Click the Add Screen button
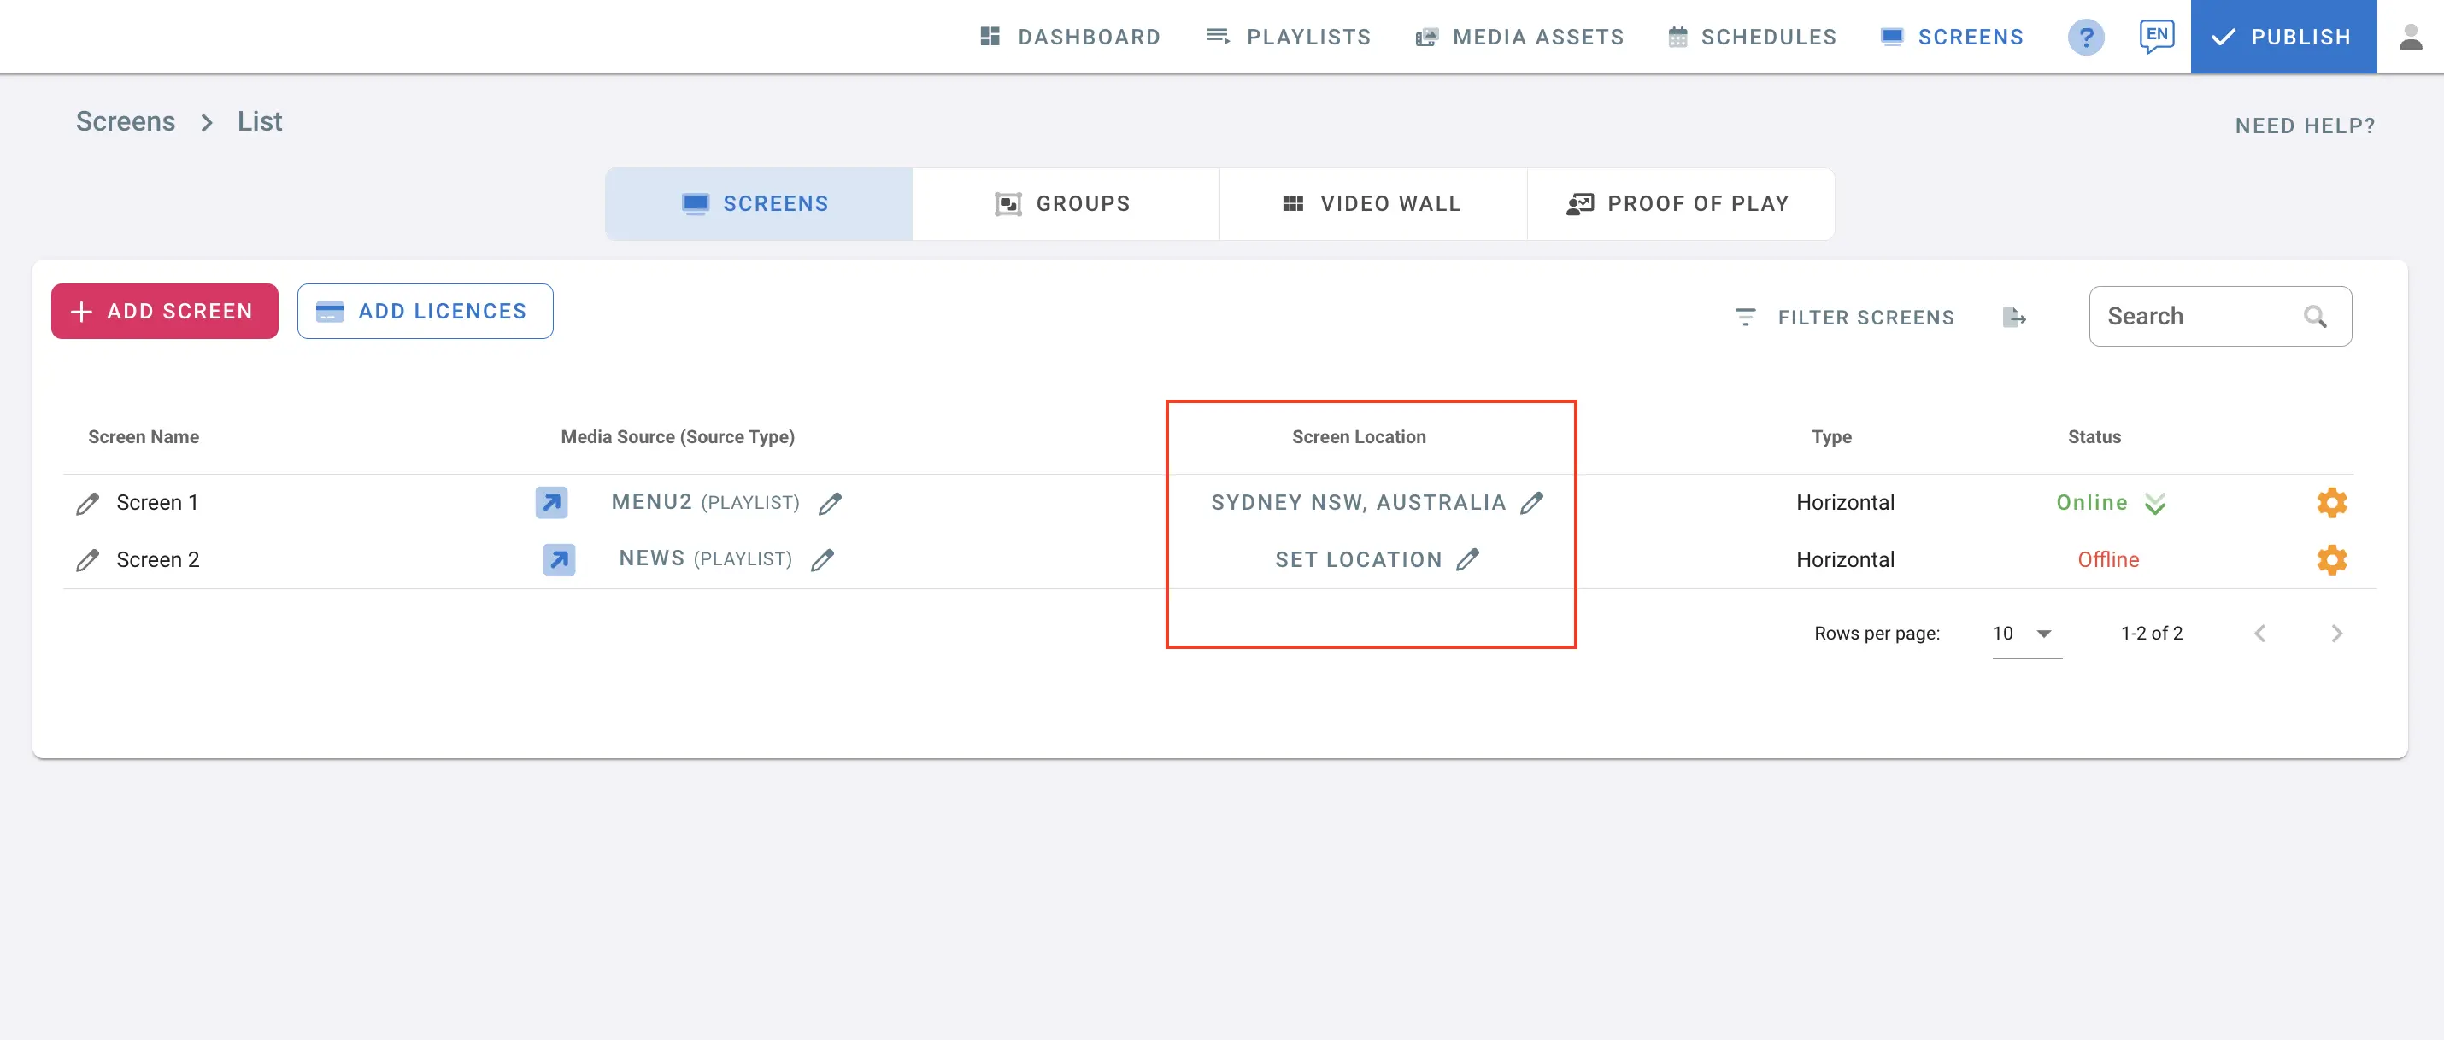Image resolution: width=2444 pixels, height=1040 pixels. [165, 311]
